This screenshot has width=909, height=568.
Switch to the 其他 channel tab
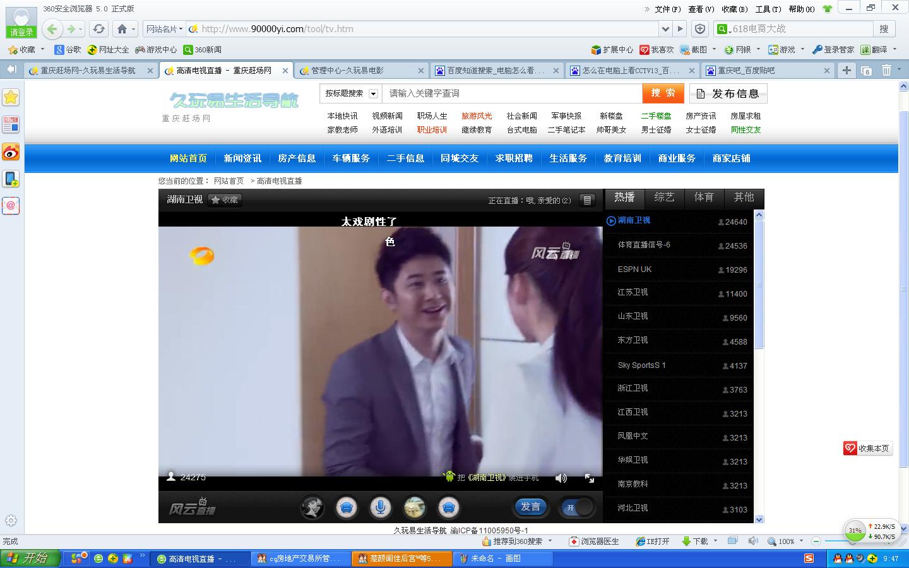744,198
